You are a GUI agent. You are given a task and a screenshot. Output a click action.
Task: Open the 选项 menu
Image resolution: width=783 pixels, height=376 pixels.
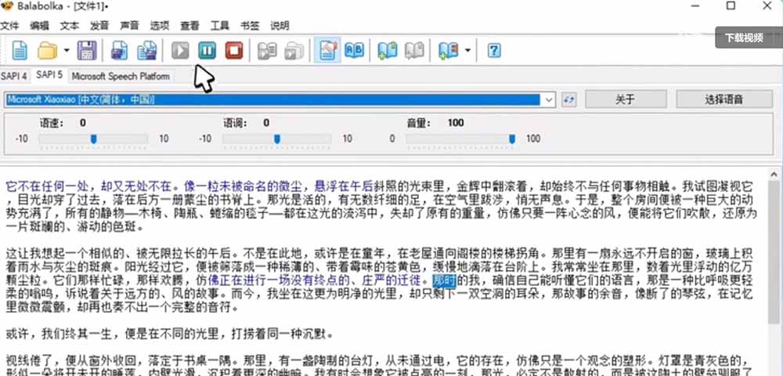[160, 26]
